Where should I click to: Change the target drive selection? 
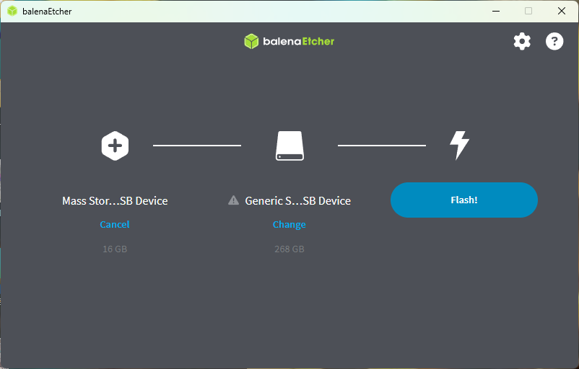289,224
